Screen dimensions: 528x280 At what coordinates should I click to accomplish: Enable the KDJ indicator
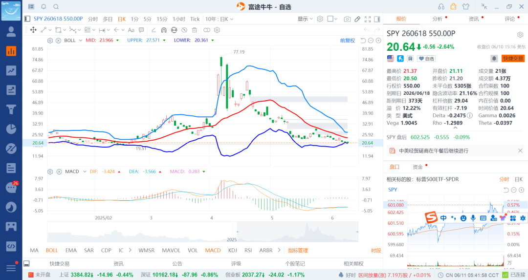(233, 250)
